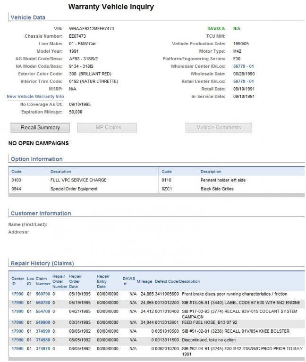
Task: Click the Mileage column header
Action: [144, 281]
